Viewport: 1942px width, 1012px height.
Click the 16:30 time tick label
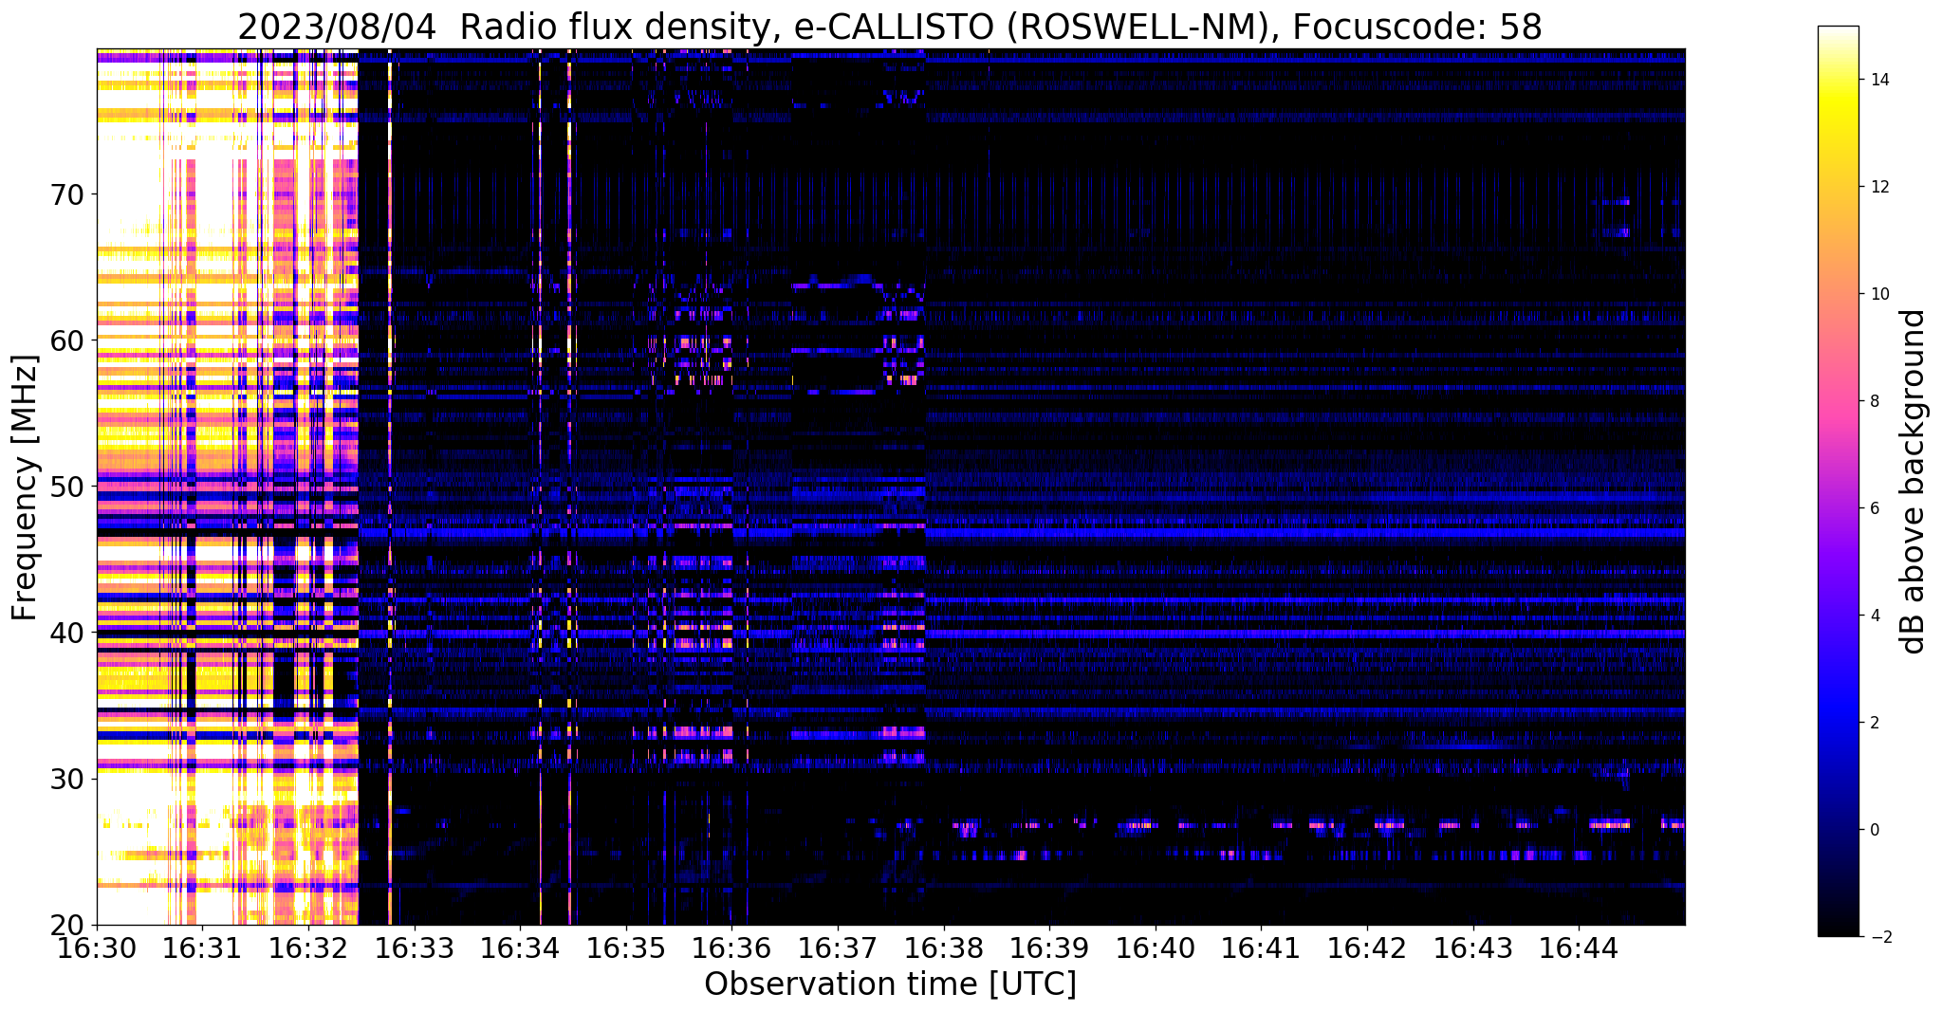click(97, 948)
